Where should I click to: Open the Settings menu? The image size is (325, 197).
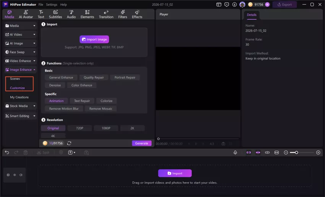pyautogui.click(x=51, y=5)
